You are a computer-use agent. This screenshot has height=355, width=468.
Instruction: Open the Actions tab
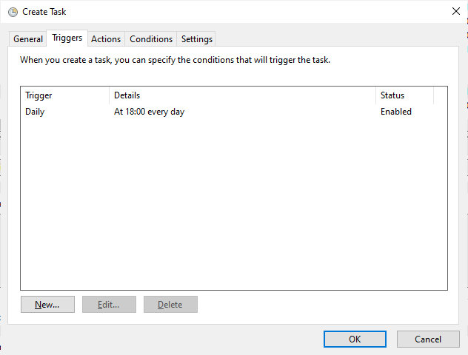pos(106,39)
